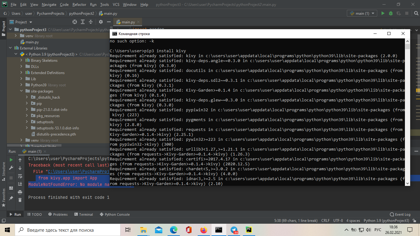Rerun main using Run panel green arrow
The width and height of the screenshot is (420, 236).
click(11, 160)
